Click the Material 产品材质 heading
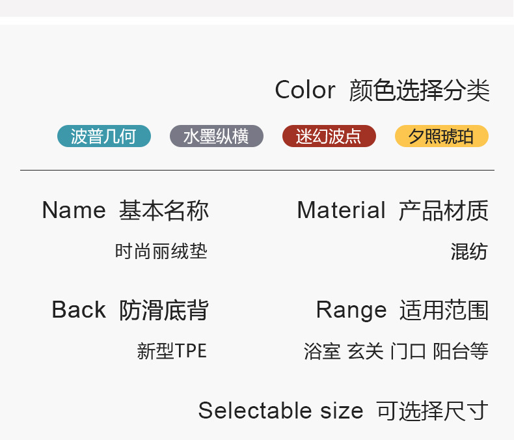The height and width of the screenshot is (440, 514). pyautogui.click(x=392, y=210)
